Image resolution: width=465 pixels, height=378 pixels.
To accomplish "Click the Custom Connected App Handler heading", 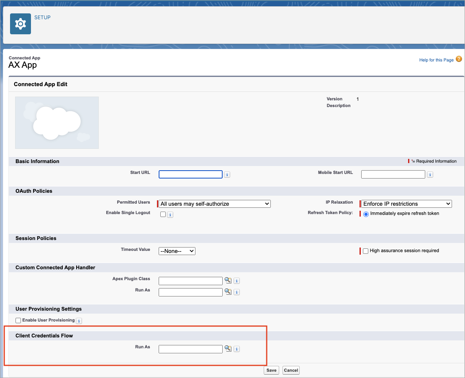I will click(55, 268).
